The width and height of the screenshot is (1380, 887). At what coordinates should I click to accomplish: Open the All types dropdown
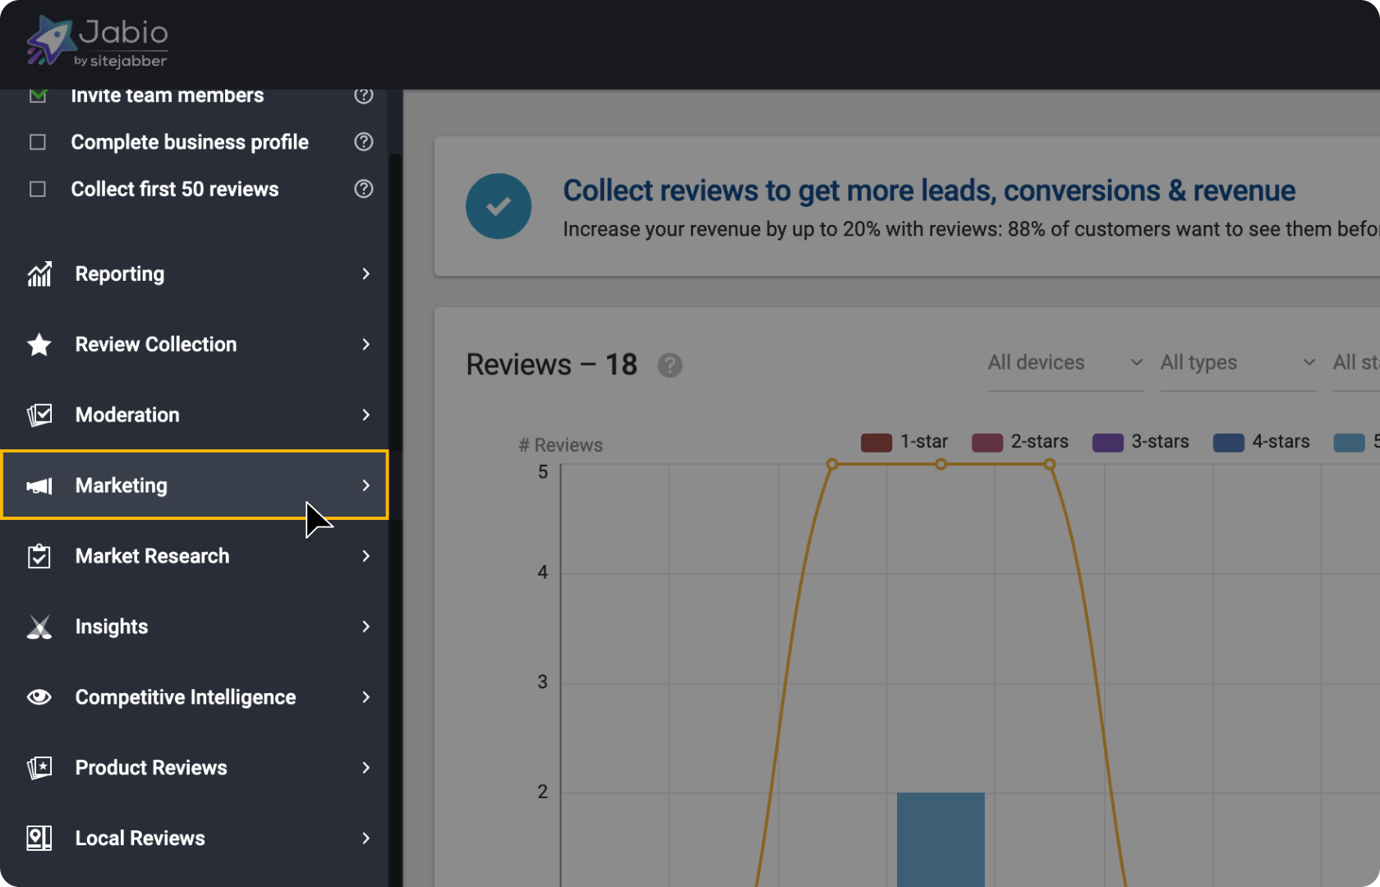[1238, 363]
